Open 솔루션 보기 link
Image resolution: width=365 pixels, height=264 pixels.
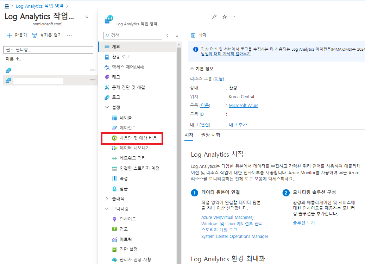303,223
